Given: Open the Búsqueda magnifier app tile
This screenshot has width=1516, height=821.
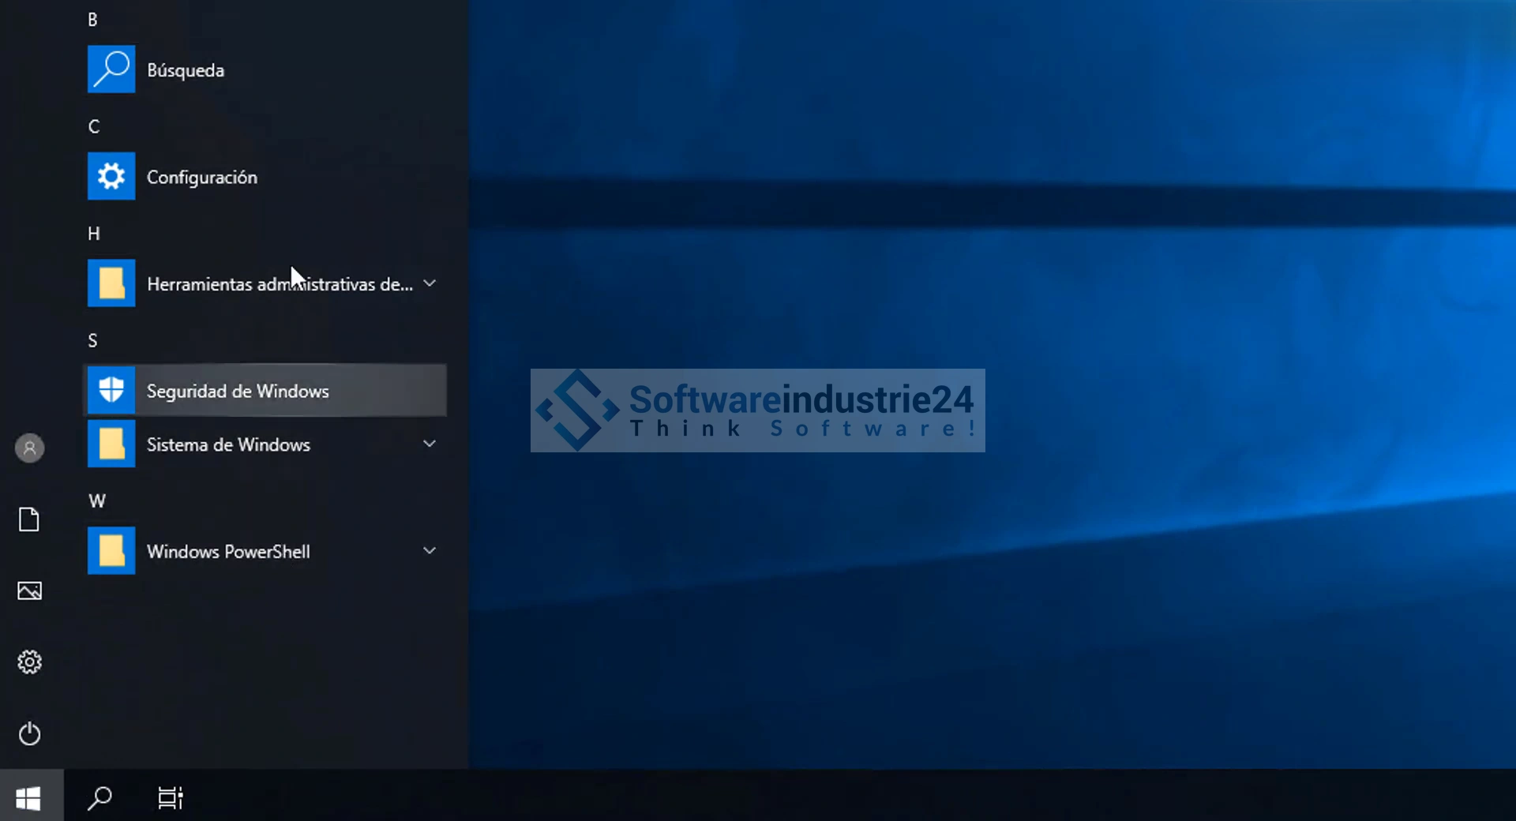Looking at the screenshot, I should pos(111,69).
